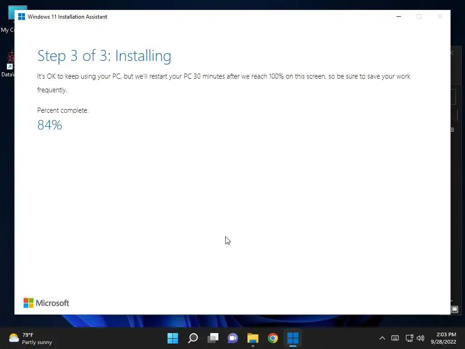
Task: Show hidden system tray icons chevron
Action: pos(382,338)
